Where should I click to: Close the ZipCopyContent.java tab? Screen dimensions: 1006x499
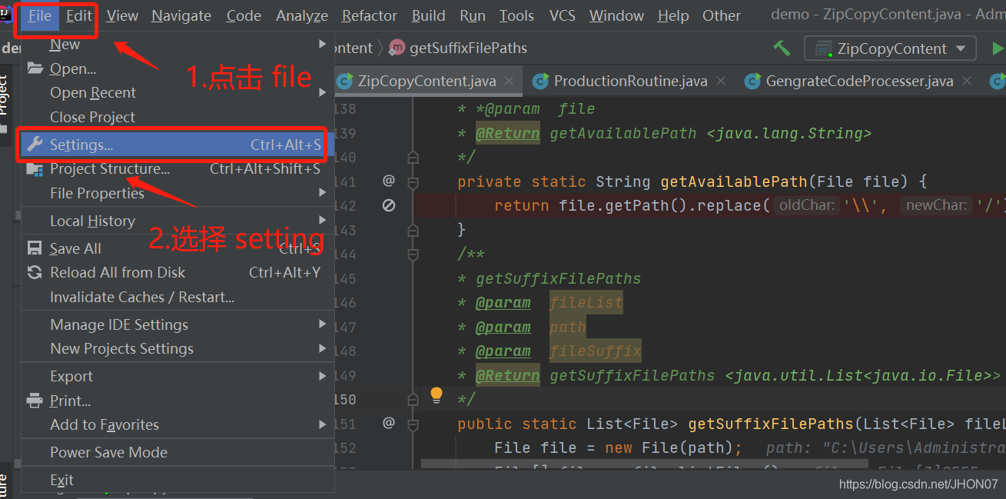[510, 81]
